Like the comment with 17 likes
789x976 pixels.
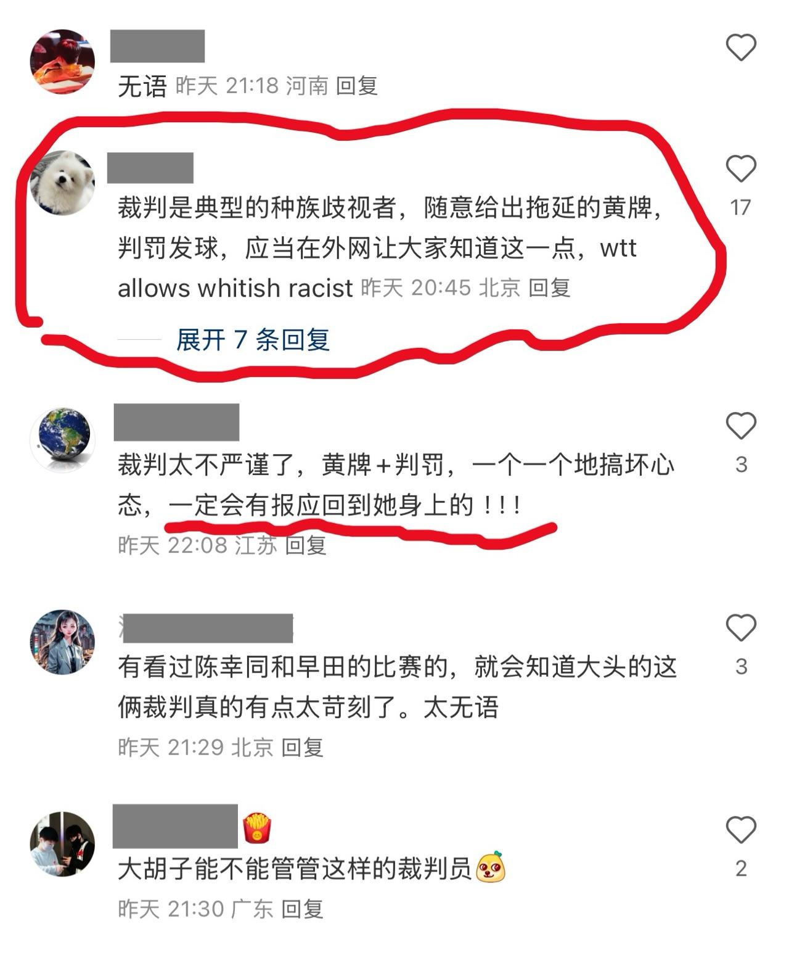(740, 168)
